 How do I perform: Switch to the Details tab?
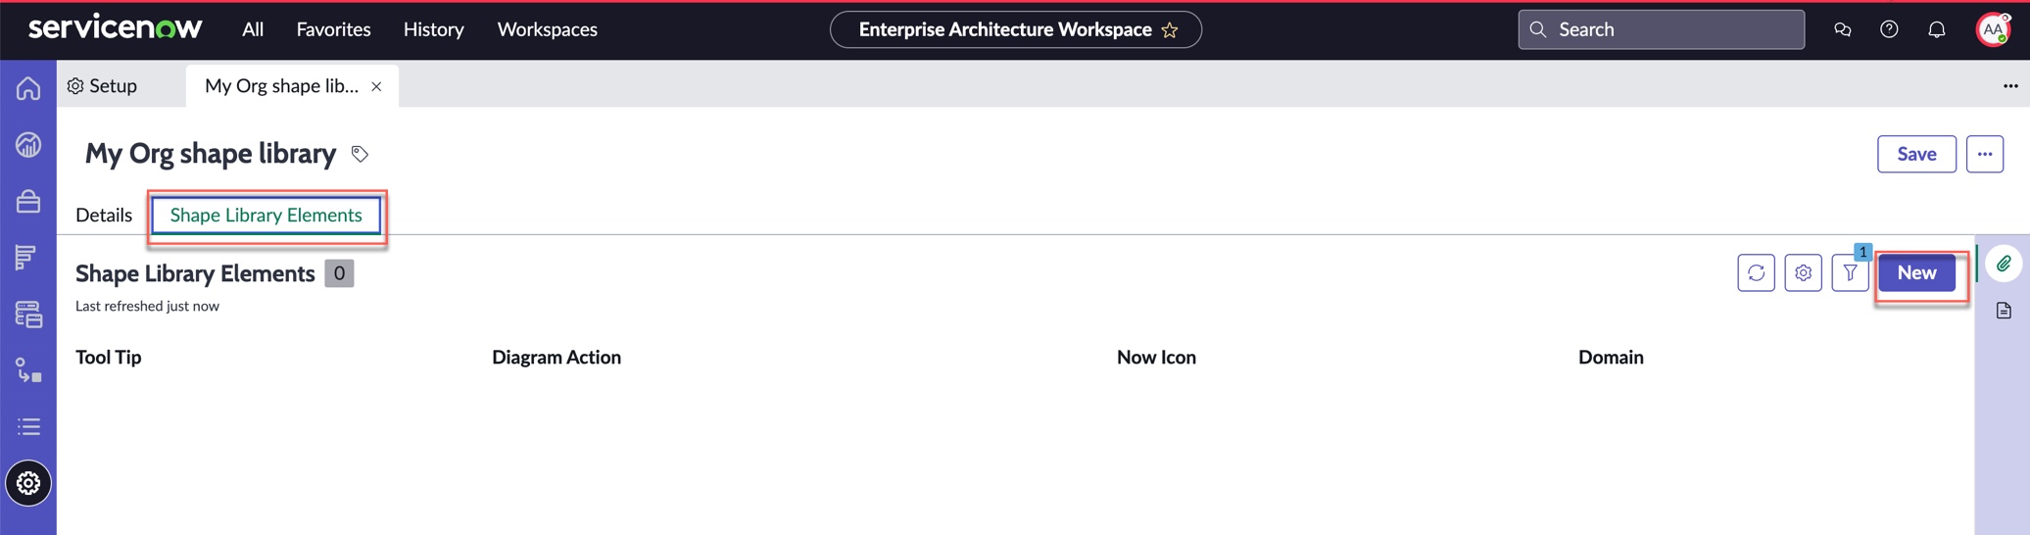click(x=104, y=215)
